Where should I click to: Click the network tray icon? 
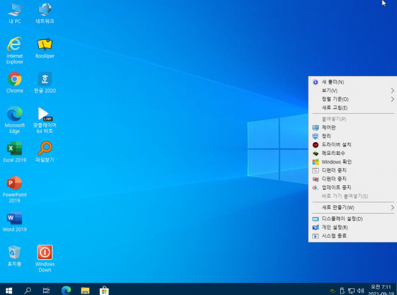pos(351,290)
